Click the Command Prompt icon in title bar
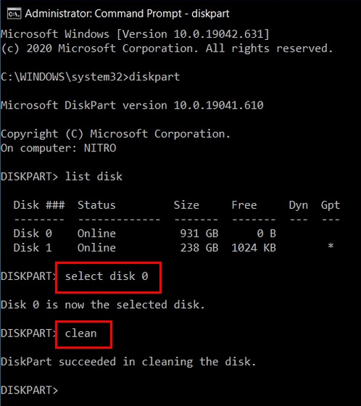361x406 pixels. click(x=14, y=14)
